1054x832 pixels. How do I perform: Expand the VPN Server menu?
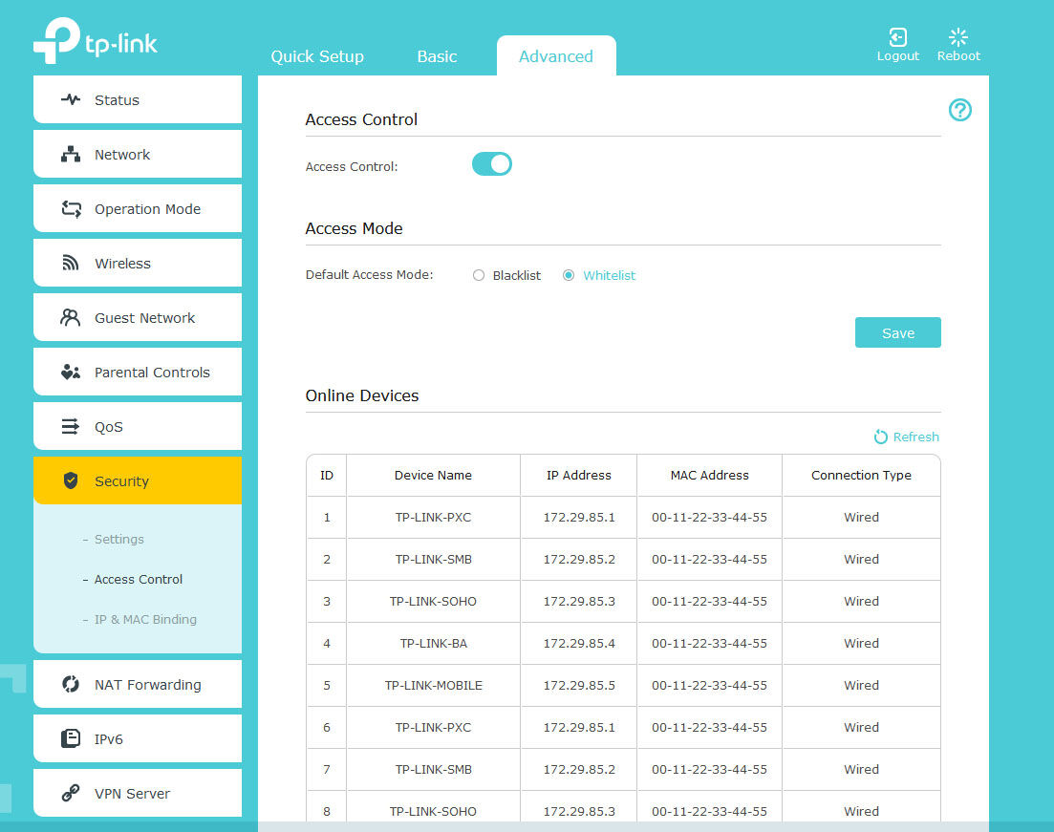click(138, 793)
